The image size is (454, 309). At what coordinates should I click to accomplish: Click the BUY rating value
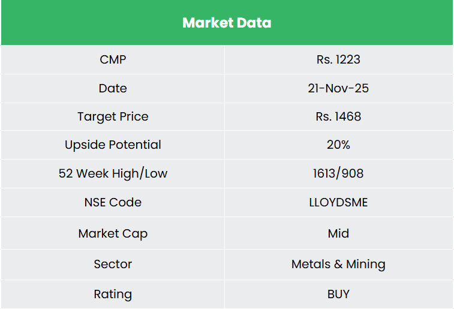coord(338,294)
